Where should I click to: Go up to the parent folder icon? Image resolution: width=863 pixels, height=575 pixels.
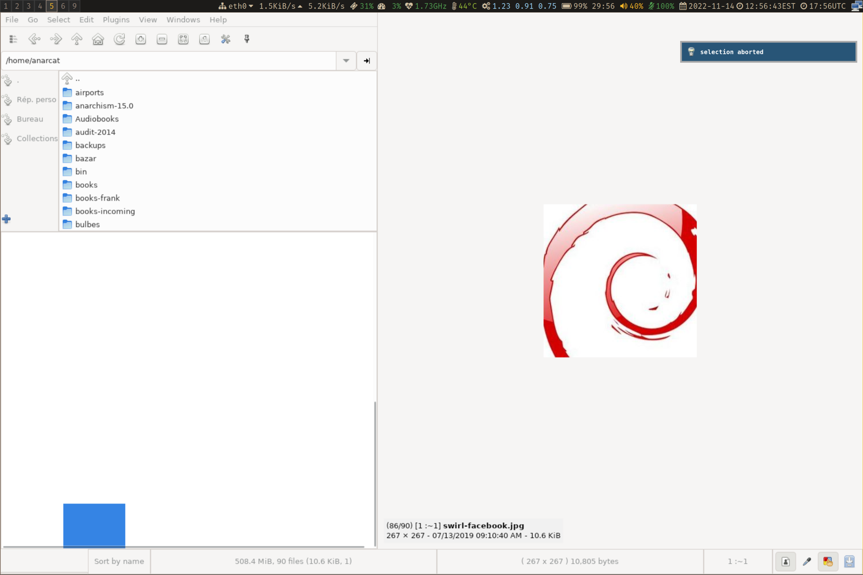[77, 39]
